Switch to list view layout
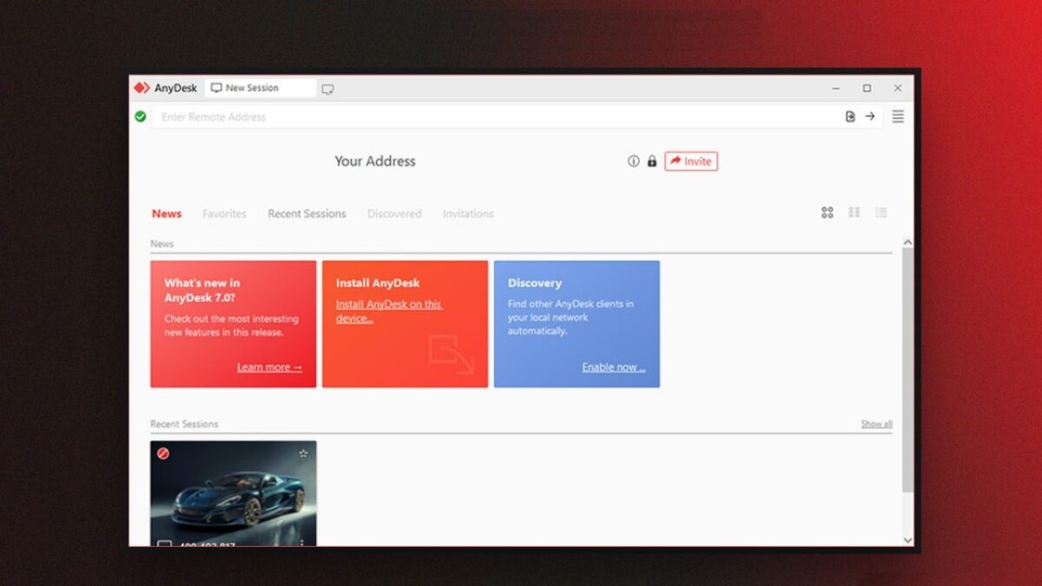Image resolution: width=1042 pixels, height=586 pixels. [x=880, y=213]
